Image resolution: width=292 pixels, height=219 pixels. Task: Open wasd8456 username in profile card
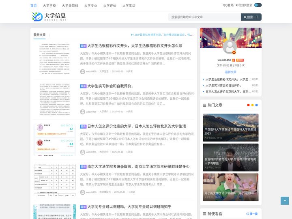click(x=224, y=60)
